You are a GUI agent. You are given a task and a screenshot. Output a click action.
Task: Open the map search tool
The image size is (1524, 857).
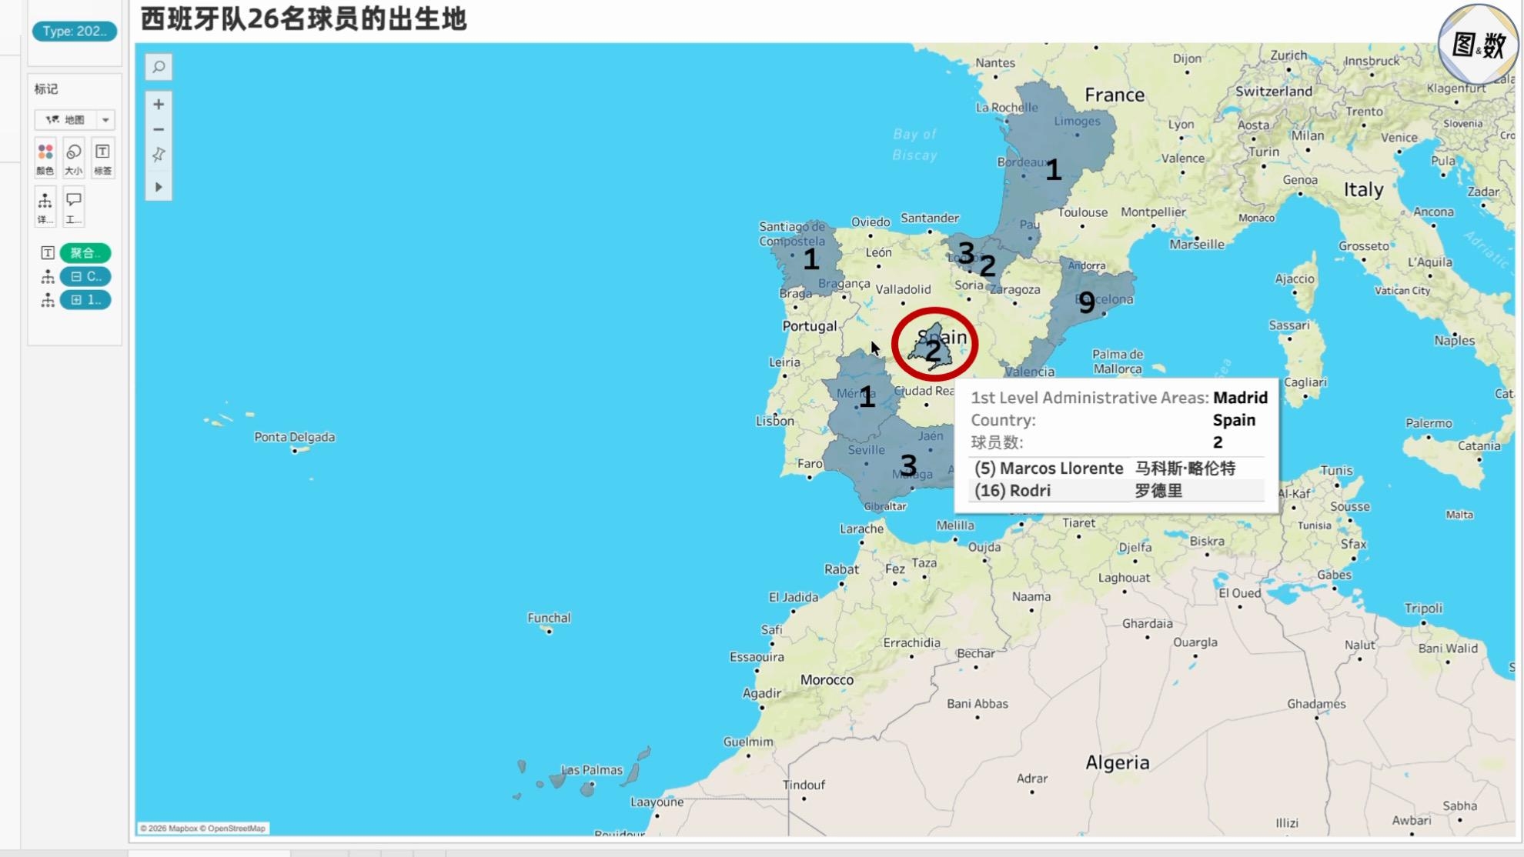159,67
